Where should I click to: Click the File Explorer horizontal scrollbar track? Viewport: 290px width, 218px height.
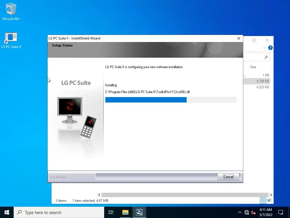[185, 195]
